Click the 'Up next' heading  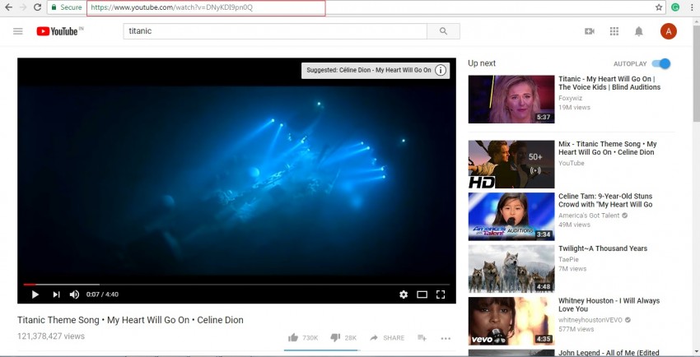(482, 63)
